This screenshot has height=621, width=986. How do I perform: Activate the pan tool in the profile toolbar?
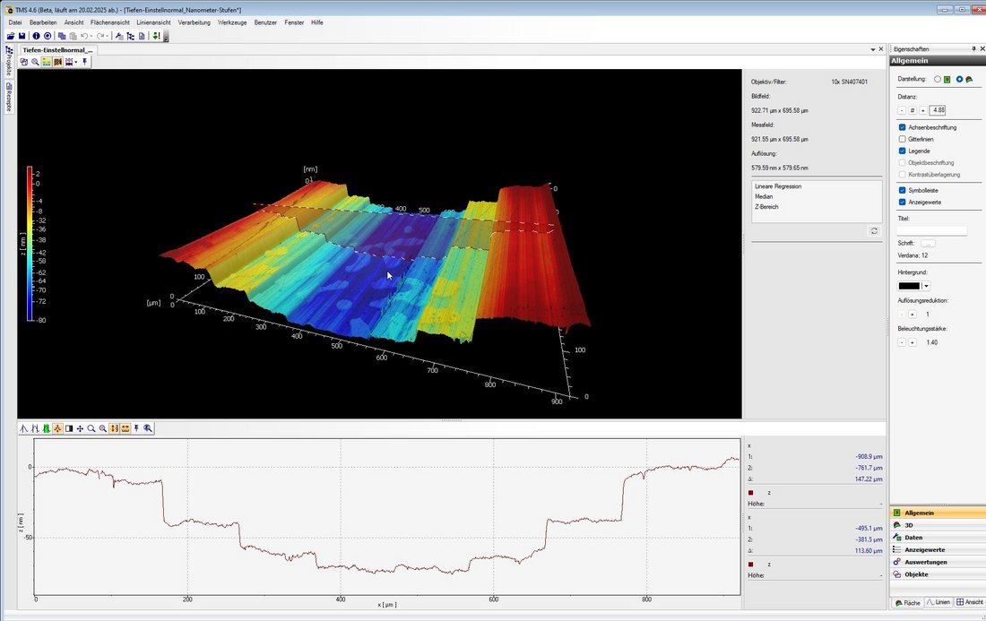click(x=81, y=428)
